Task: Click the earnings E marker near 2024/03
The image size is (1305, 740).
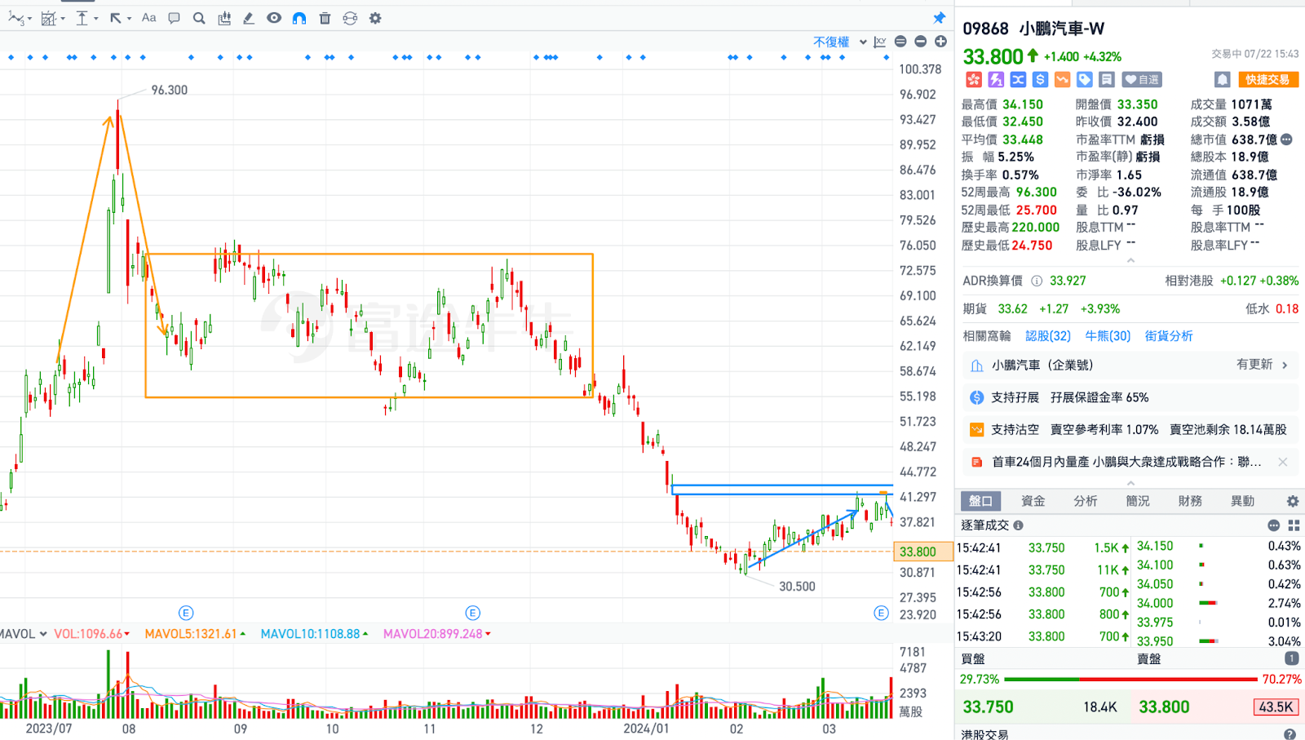Action: click(x=881, y=613)
